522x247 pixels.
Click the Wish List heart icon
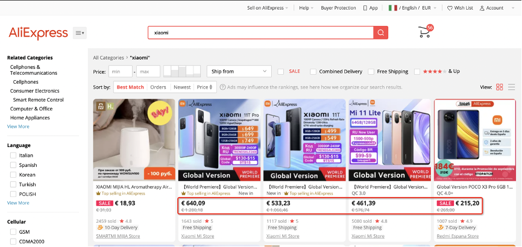click(x=450, y=8)
